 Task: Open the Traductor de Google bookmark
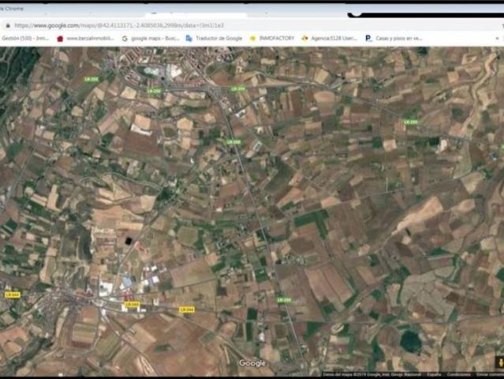coord(215,38)
